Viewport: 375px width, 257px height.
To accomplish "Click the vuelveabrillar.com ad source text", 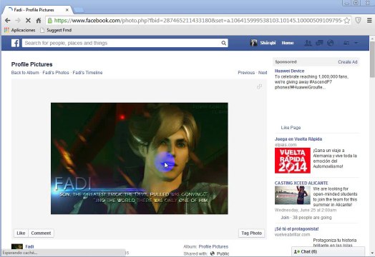I will pos(292,235).
